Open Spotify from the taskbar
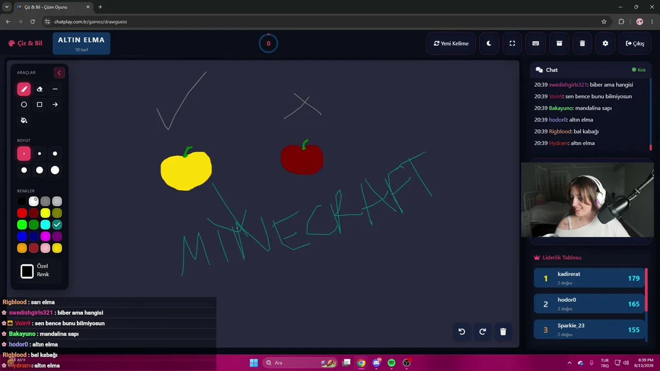Viewport: 660px width, 371px height. tap(391, 363)
